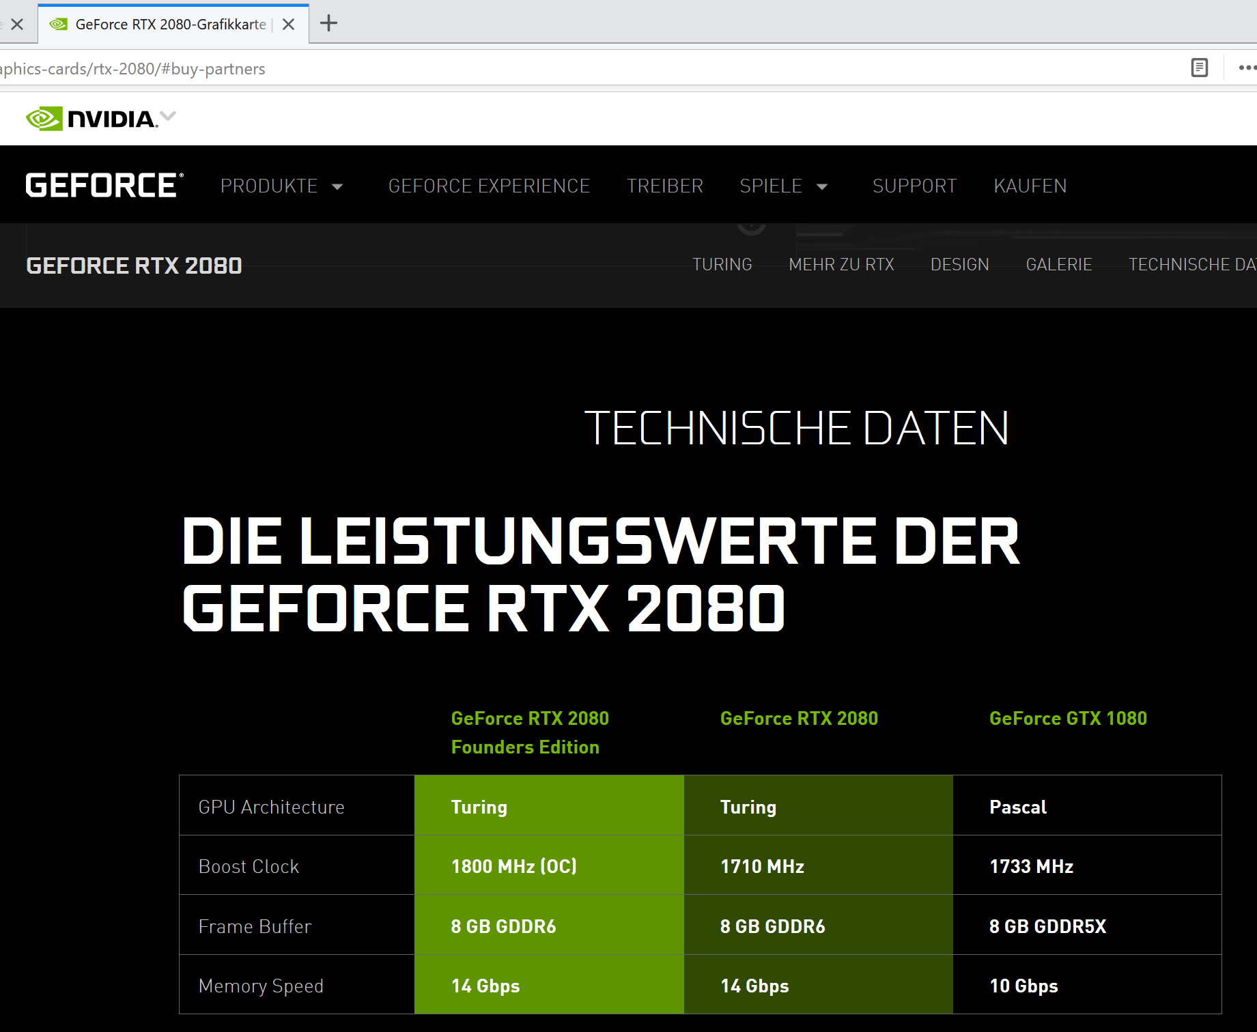
Task: Open GEFORCE EXPERIENCE page
Action: click(489, 186)
